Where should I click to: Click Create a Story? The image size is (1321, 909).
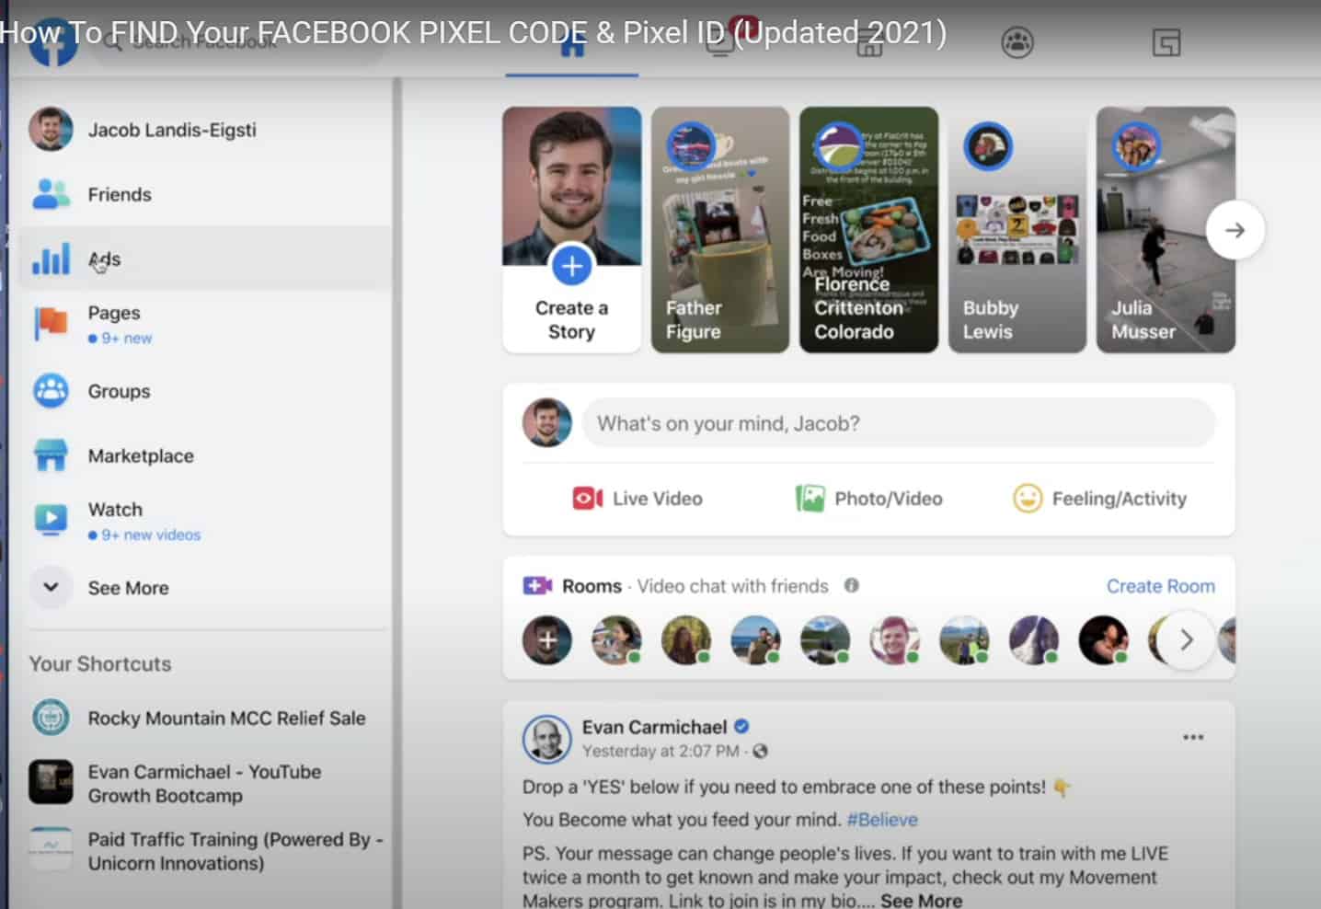tap(572, 267)
